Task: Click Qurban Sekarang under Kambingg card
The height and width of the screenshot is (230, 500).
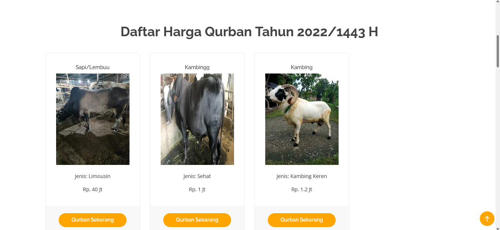Action: (x=197, y=220)
